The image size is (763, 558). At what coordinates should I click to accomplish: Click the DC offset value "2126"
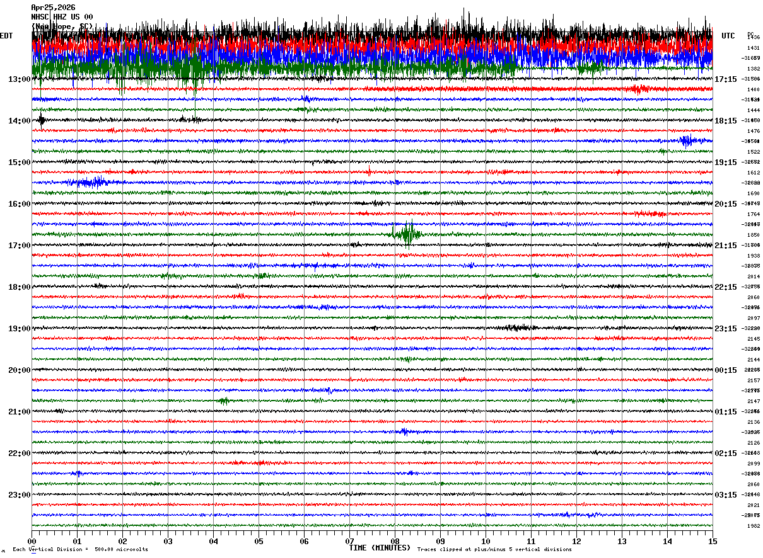click(x=753, y=443)
